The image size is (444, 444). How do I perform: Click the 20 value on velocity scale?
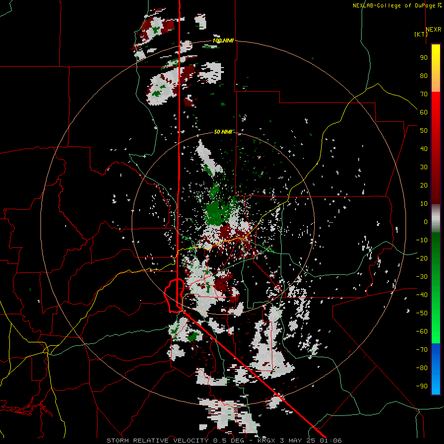[x=424, y=185]
